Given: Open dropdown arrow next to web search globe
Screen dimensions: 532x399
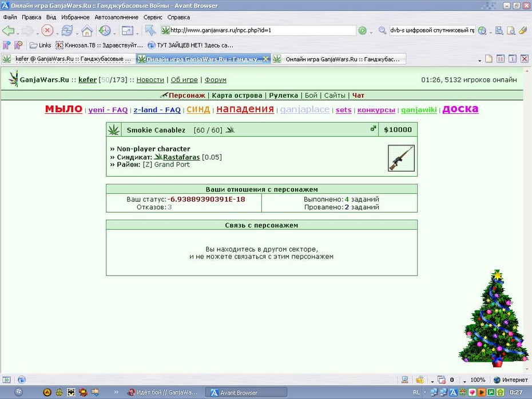Looking at the screenshot, I should pyautogui.click(x=491, y=33).
